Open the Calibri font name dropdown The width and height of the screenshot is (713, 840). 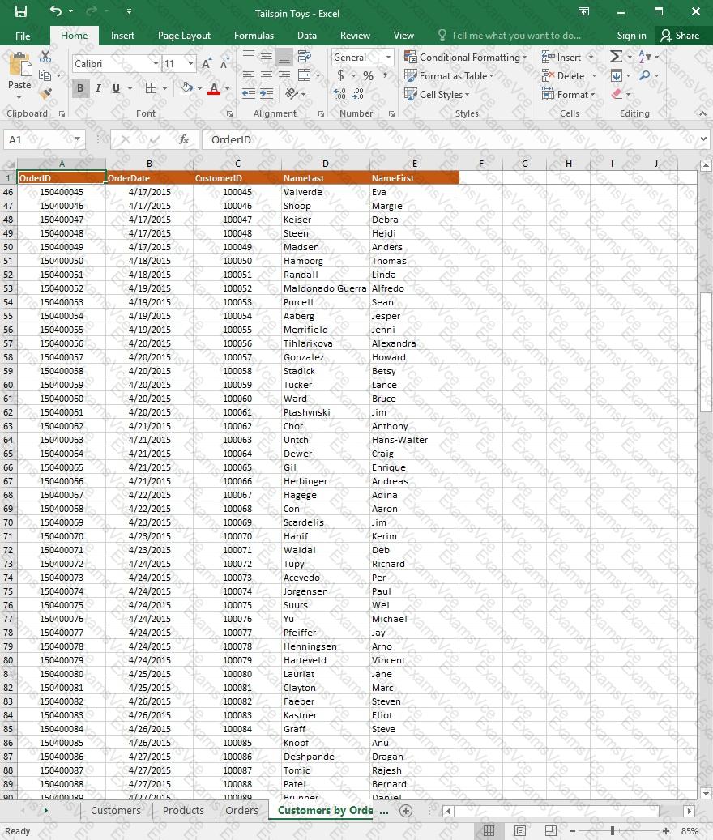156,64
